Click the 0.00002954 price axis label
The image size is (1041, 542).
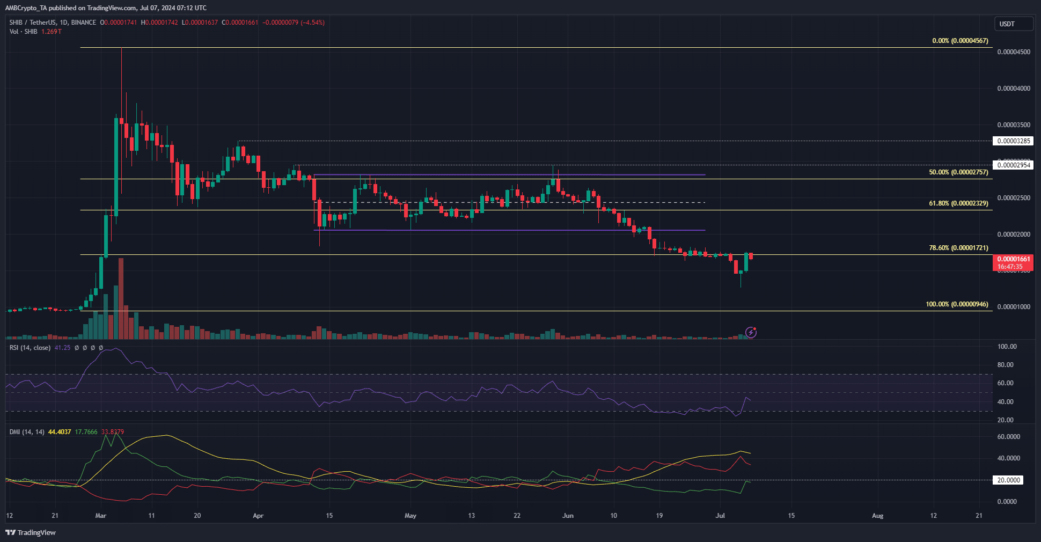point(1013,165)
